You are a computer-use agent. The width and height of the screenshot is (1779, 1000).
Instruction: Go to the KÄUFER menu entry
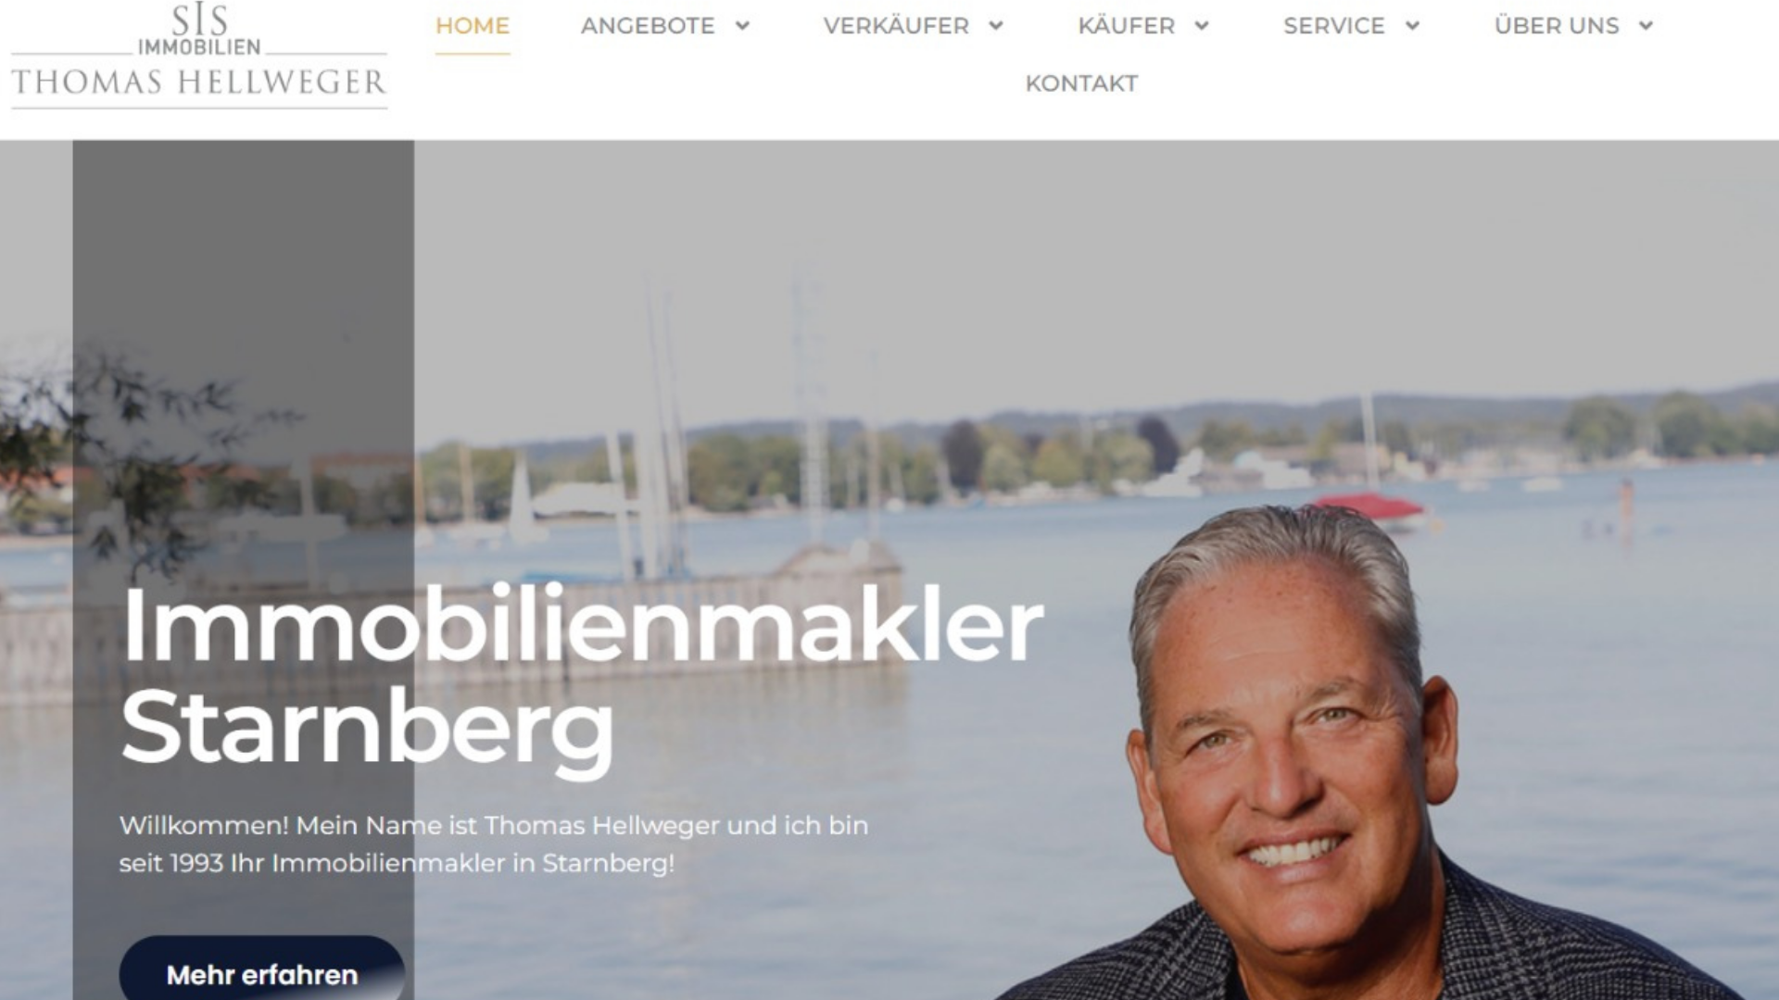click(1126, 26)
